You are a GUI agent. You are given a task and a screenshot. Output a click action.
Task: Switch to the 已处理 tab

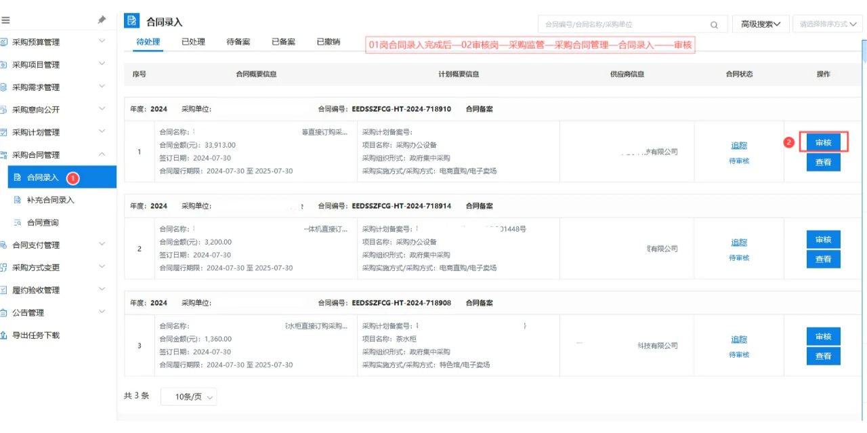(x=193, y=42)
